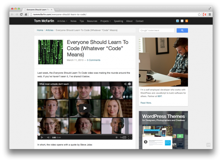Click the video title What most schools don't teach
This screenshot has width=222, height=162.
(x=54, y=84)
